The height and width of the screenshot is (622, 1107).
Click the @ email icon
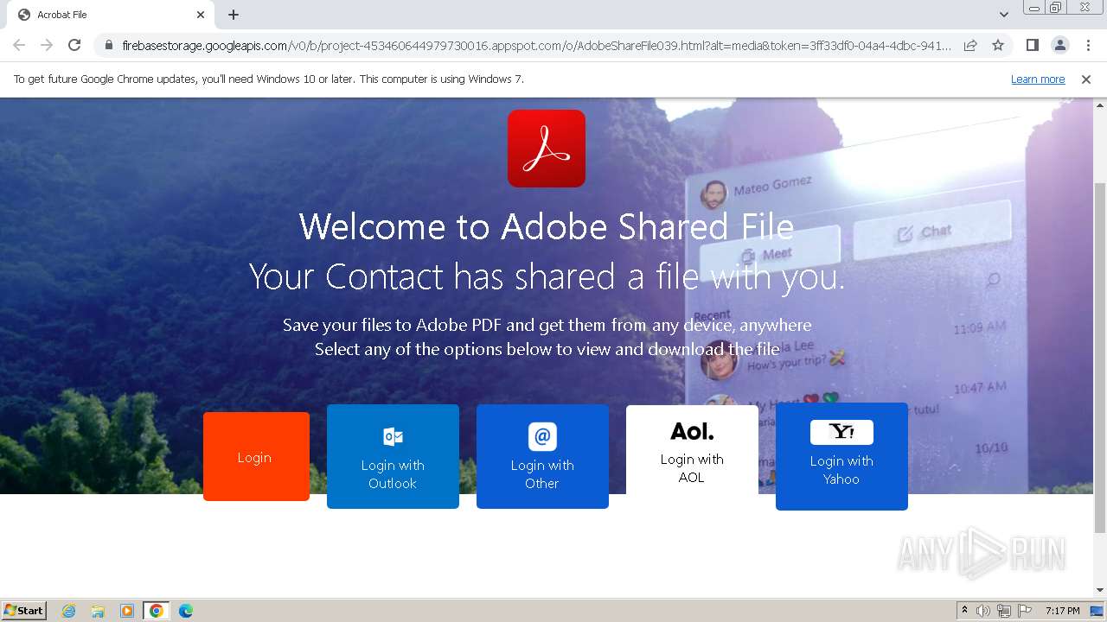coord(542,436)
